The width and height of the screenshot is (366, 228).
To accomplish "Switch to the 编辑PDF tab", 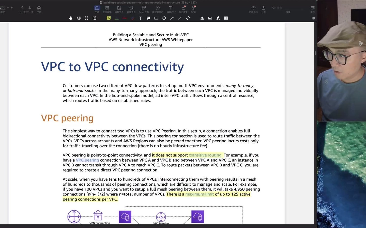I will (x=171, y=9).
